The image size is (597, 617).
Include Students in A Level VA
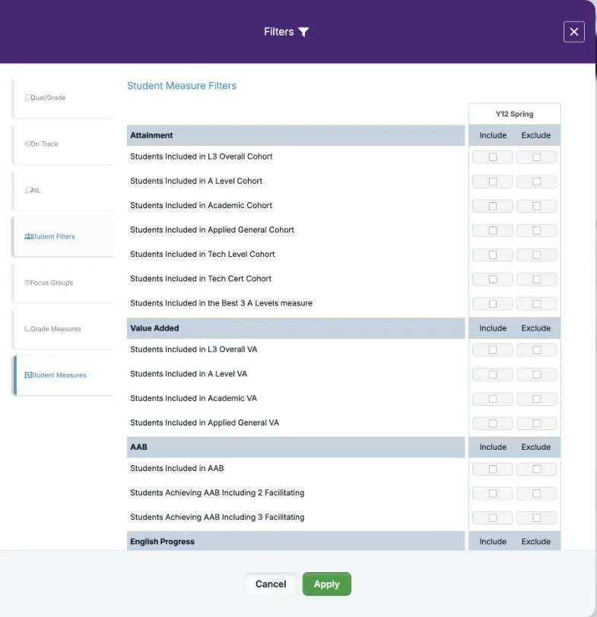point(493,374)
